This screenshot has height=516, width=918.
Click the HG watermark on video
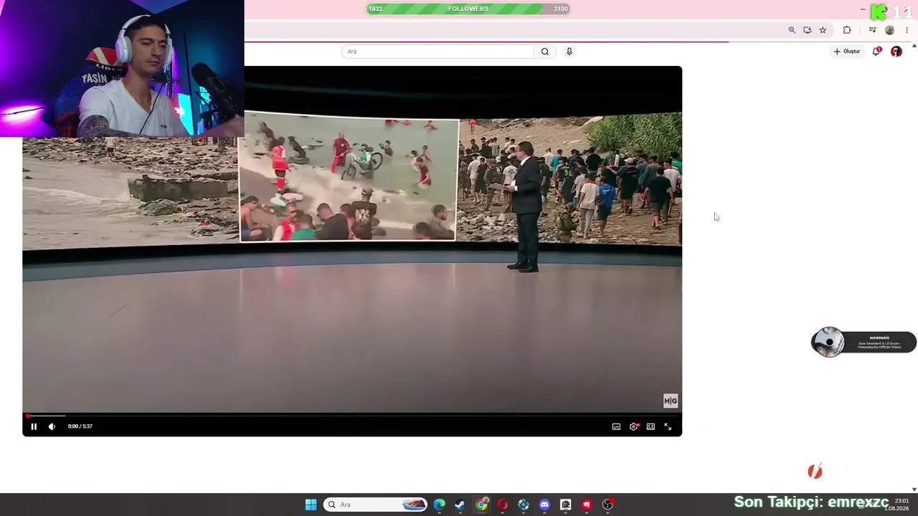tap(671, 401)
